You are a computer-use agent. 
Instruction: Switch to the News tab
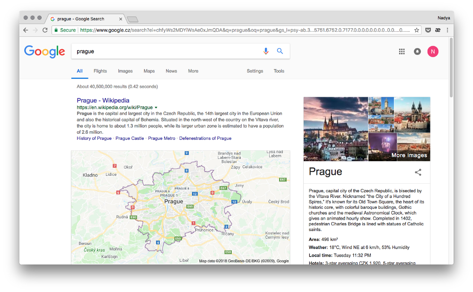click(x=171, y=71)
